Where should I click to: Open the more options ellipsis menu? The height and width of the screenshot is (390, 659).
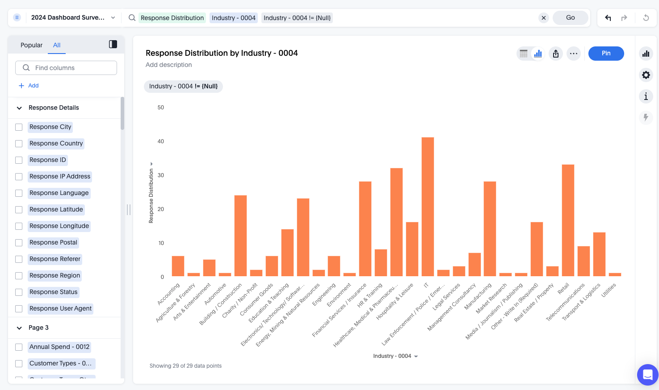(x=574, y=54)
